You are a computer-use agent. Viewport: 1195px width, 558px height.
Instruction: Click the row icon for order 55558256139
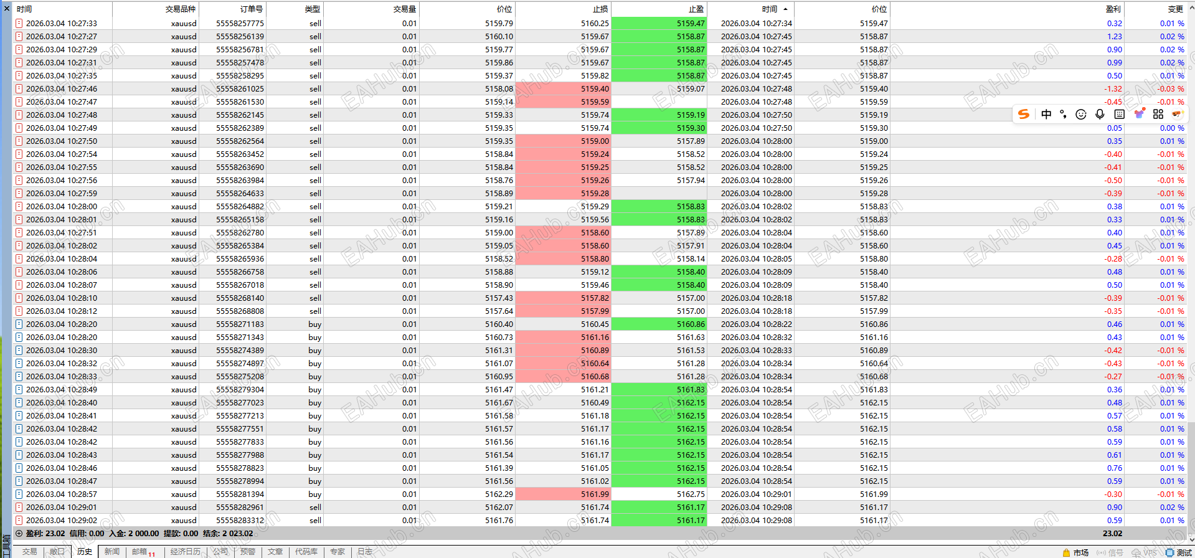coord(19,37)
